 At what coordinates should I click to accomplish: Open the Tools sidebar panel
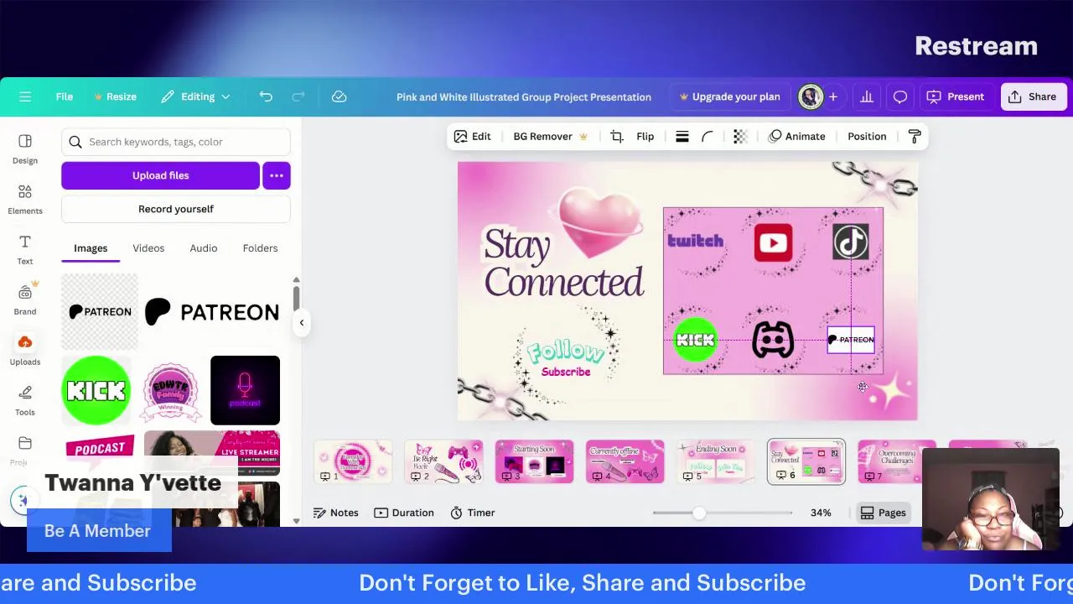coord(25,401)
